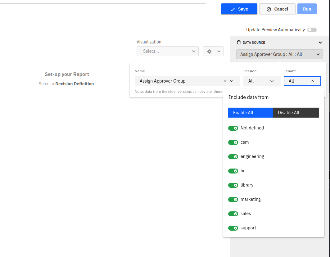Toggle the Not defined tenant switch

[x=233, y=128]
